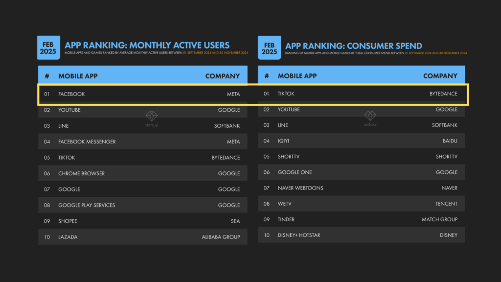This screenshot has width=501, height=282.
Task: Click the iQIYI entry
Action: coord(284,141)
